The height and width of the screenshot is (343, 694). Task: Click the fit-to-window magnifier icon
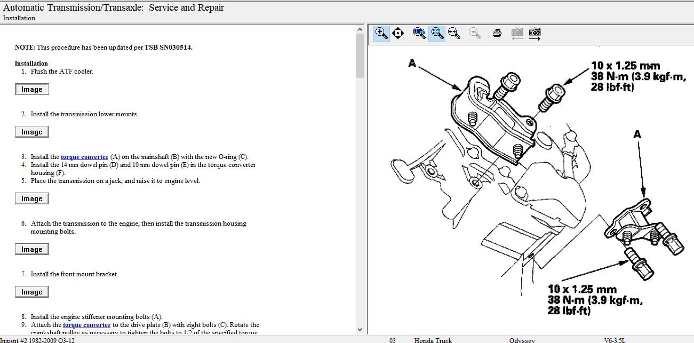click(437, 33)
